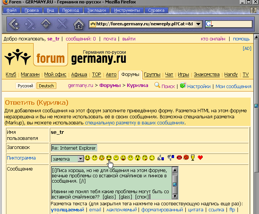Select the sunglasses cool smiley
Image resolution: width=259 pixels, height=214 pixels.
pos(109,158)
